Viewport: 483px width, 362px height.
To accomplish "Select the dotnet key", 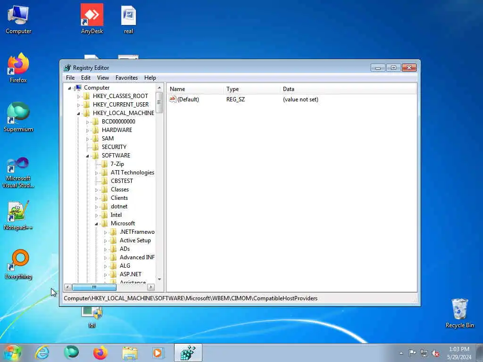I will pos(119,206).
